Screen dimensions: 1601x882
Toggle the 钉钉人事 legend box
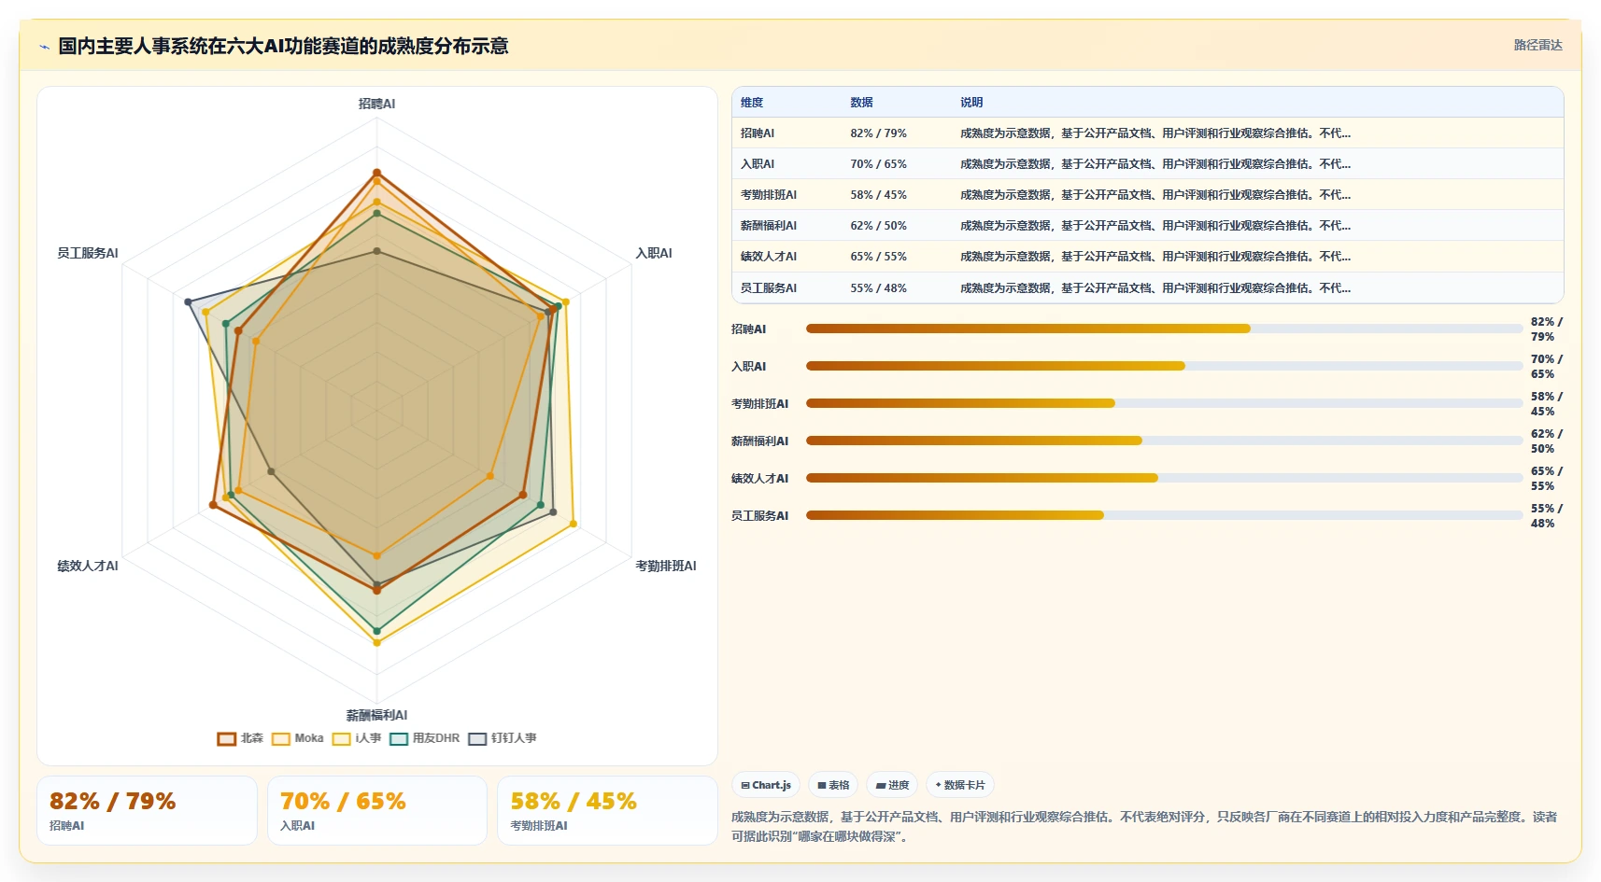point(477,738)
